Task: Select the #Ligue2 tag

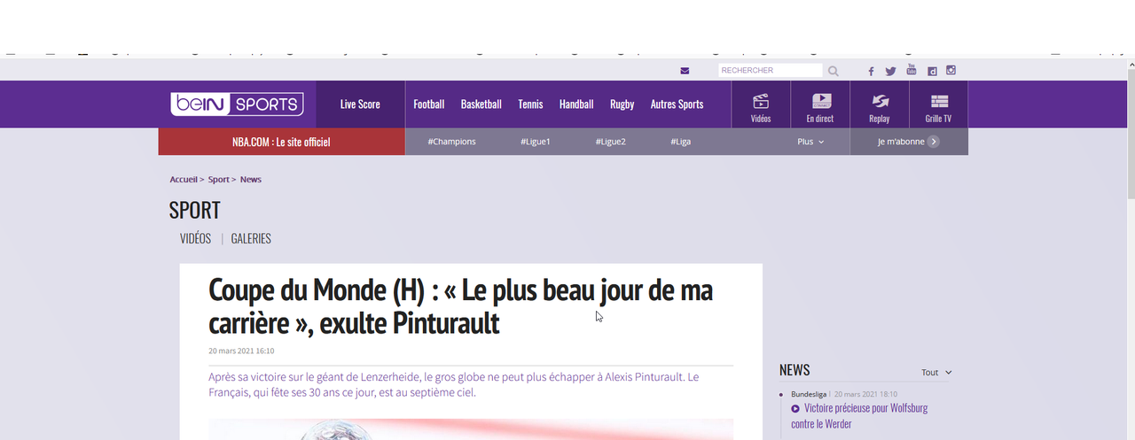Action: point(611,142)
